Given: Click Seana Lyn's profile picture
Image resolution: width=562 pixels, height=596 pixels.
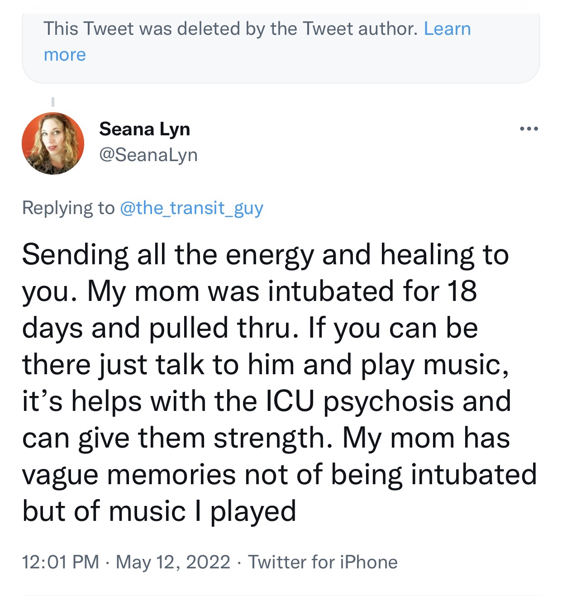Looking at the screenshot, I should (53, 143).
